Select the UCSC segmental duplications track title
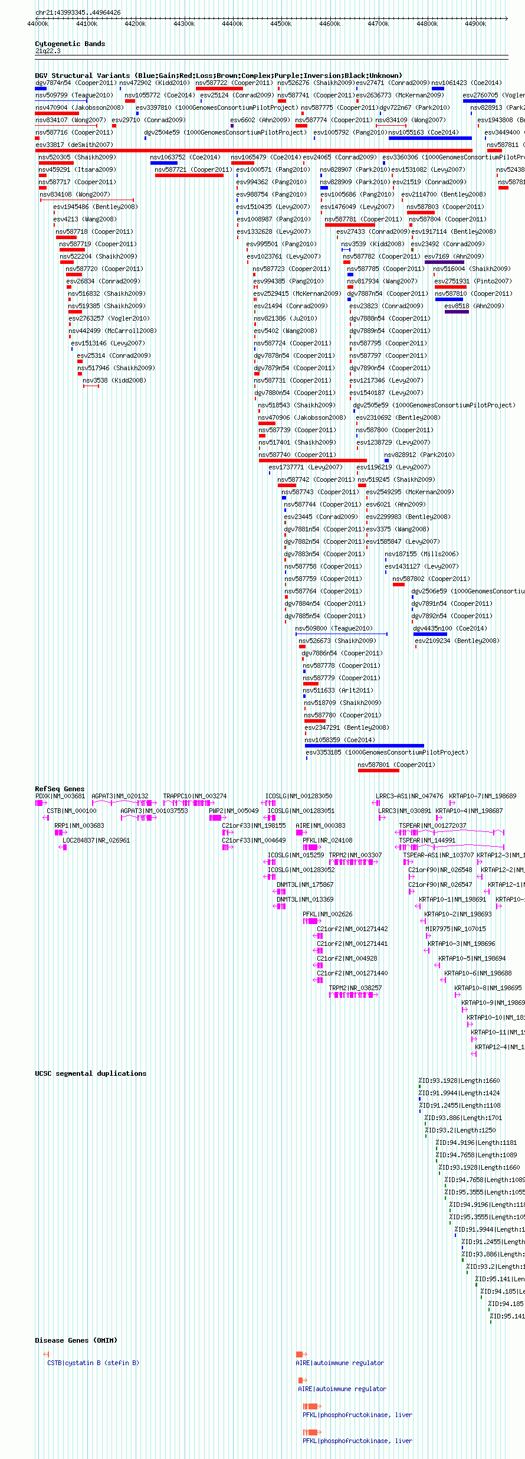The width and height of the screenshot is (525, 1459). [91, 1073]
